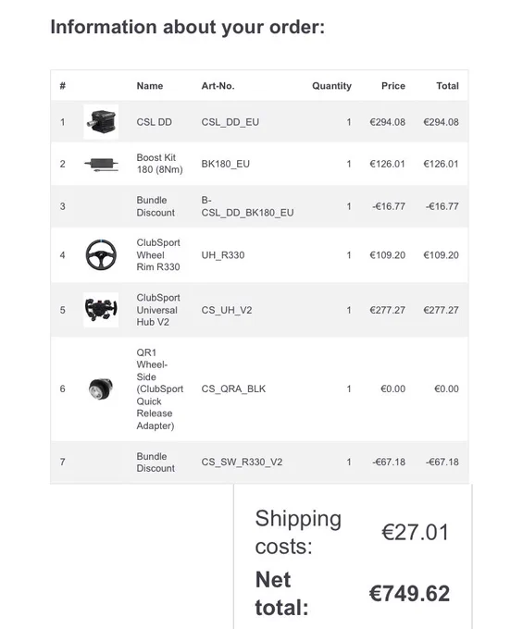
Task: Click the Art-No. column header
Action: click(x=218, y=86)
